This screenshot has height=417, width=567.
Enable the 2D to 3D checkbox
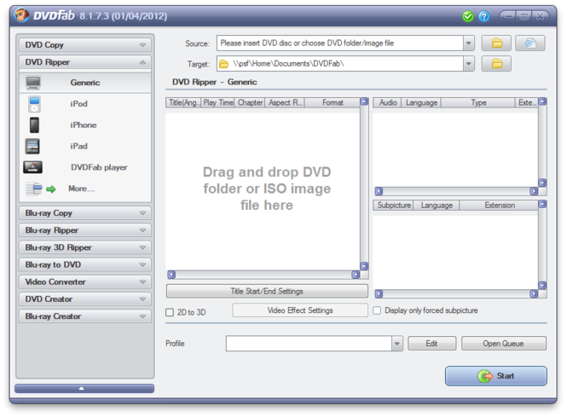pyautogui.click(x=170, y=312)
